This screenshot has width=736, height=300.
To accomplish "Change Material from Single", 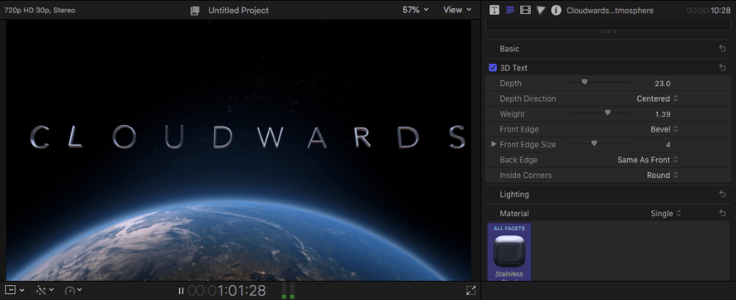I will pyautogui.click(x=665, y=213).
